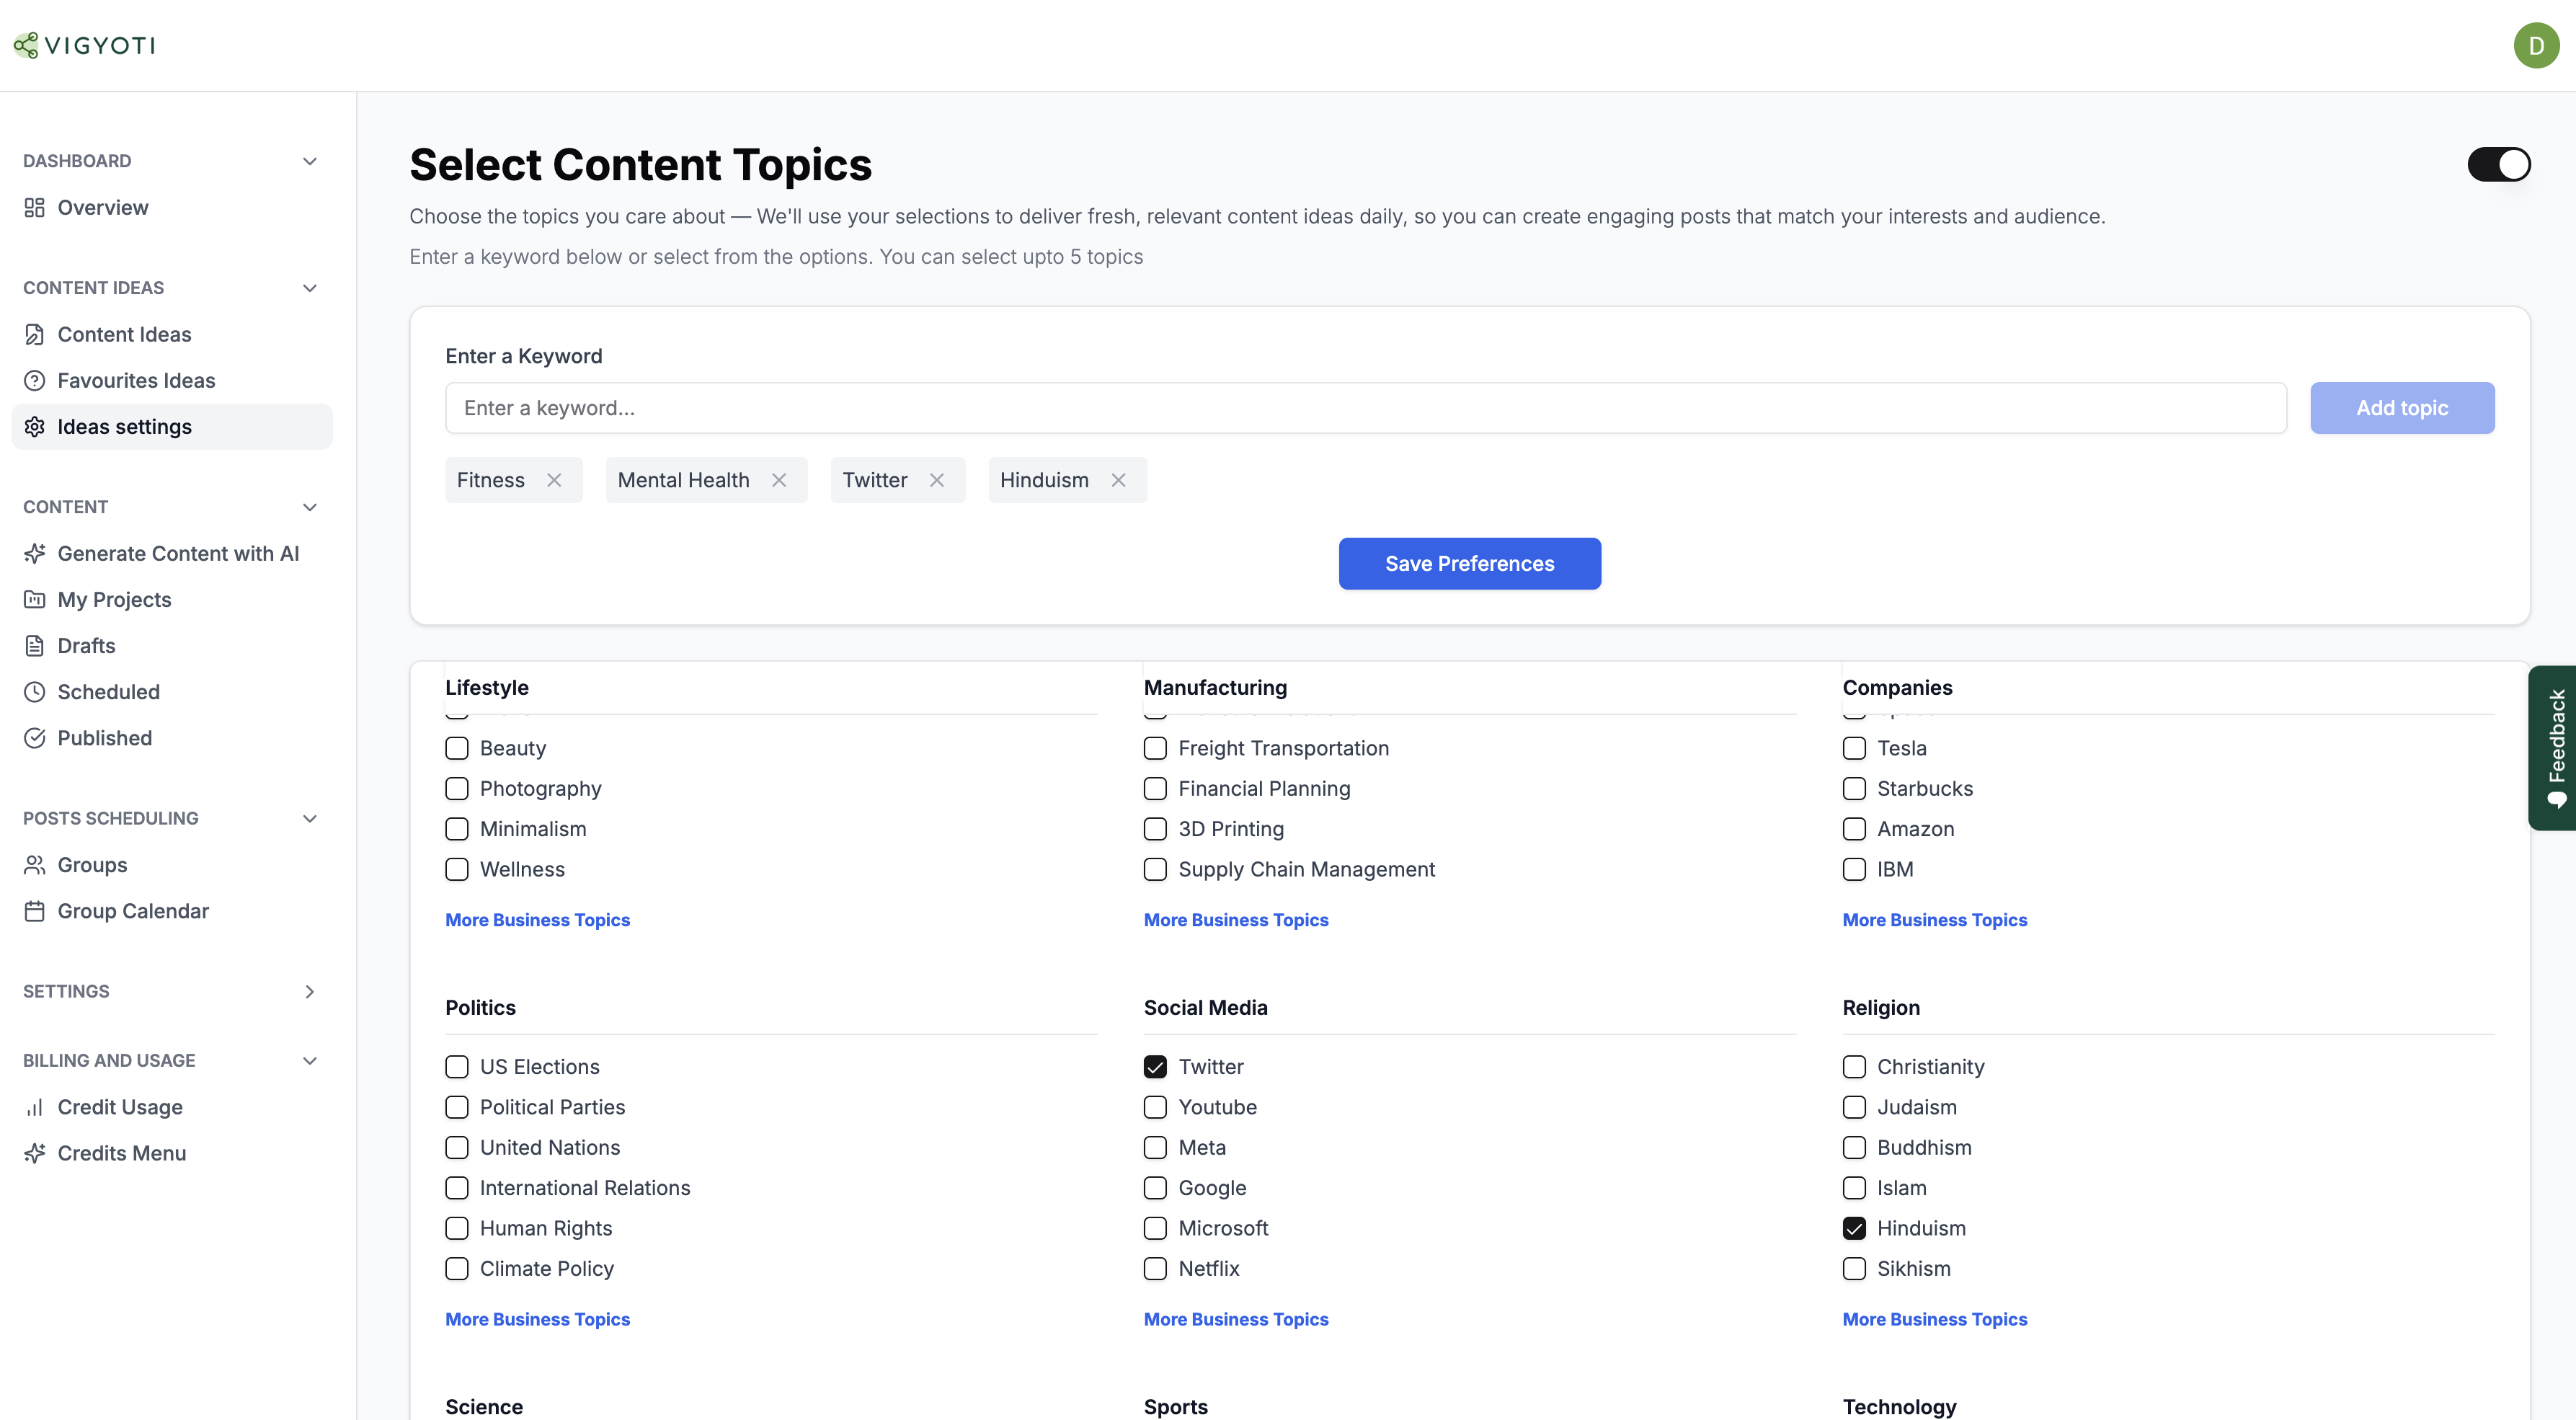Viewport: 2576px width, 1420px height.
Task: Click the Favourites Ideas icon
Action: click(x=35, y=380)
